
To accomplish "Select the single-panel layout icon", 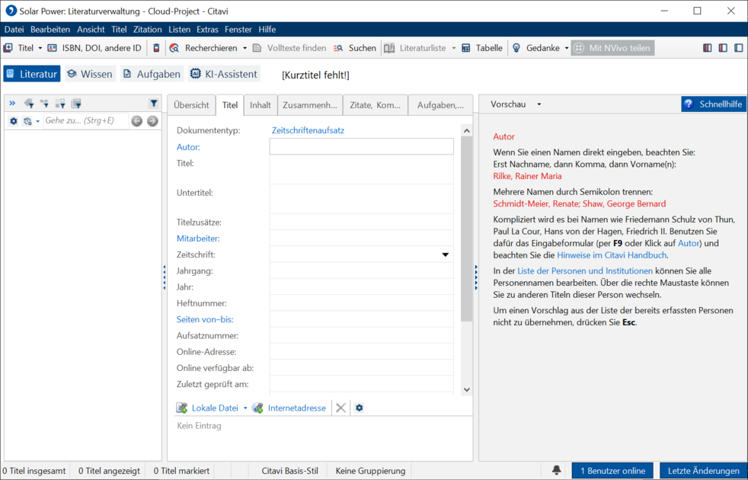I will (x=738, y=48).
